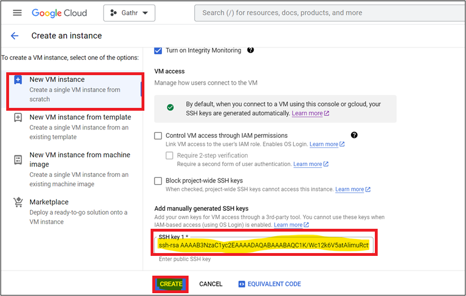466x296 pixels.
Task: Click the Marketplace cart icon
Action: point(18,202)
